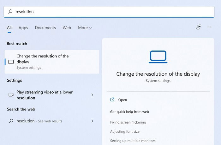Click the search text field containing resolution
This screenshot has width=221, height=145.
[x=109, y=12]
